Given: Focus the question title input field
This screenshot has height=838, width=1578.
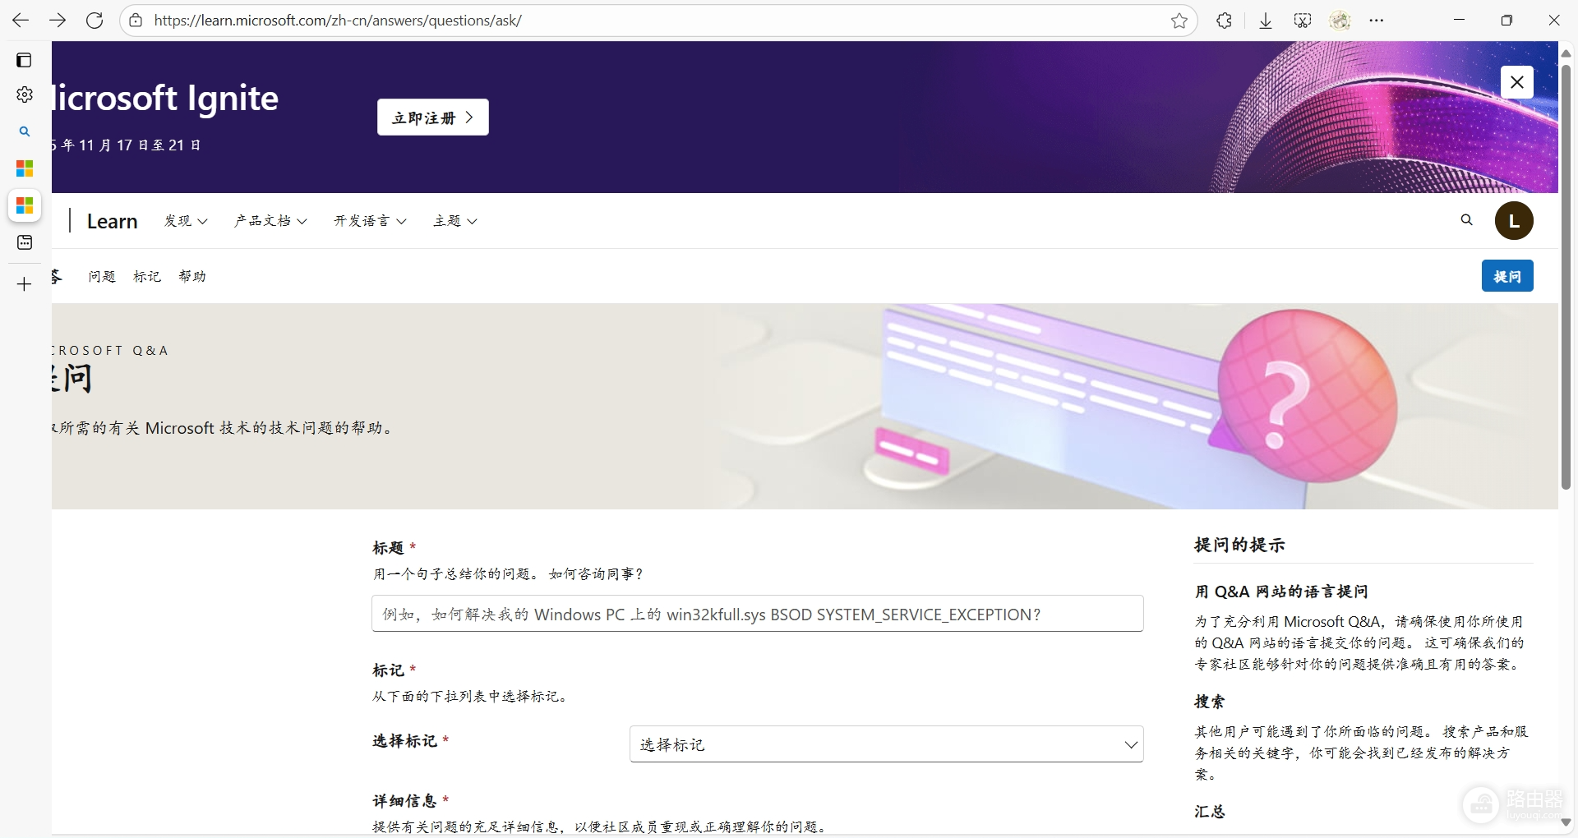Looking at the screenshot, I should pos(758,614).
